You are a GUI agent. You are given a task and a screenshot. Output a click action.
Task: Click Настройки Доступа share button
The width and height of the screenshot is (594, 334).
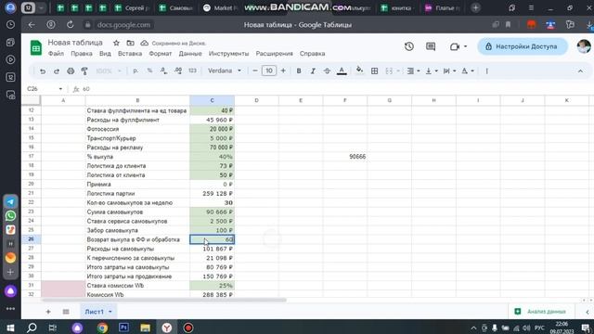tap(523, 46)
